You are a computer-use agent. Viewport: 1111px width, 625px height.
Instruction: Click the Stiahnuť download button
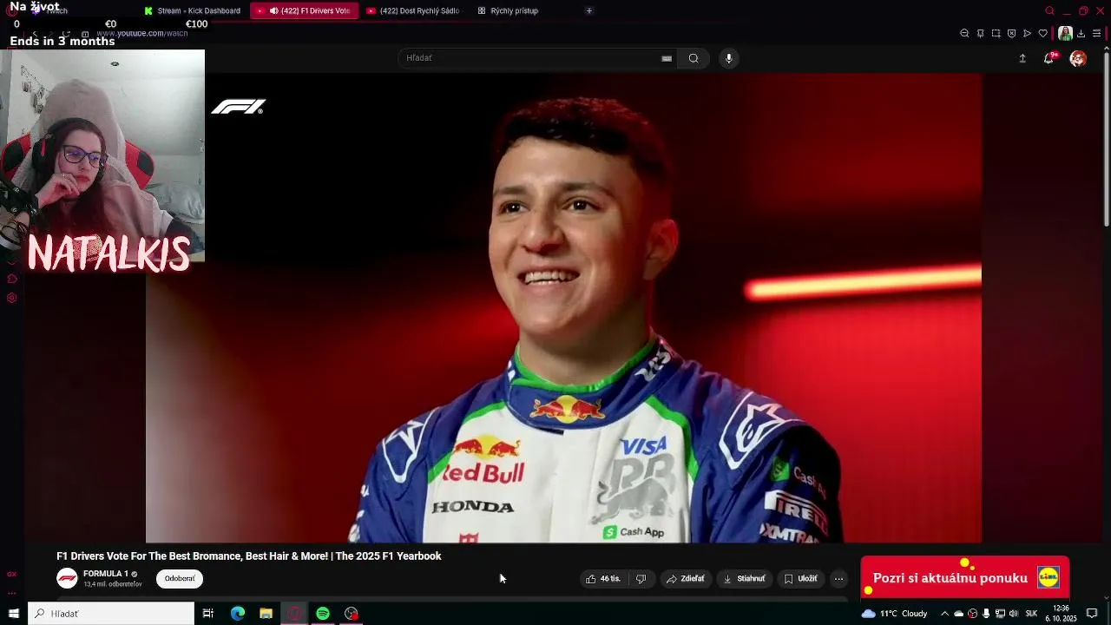tap(745, 579)
